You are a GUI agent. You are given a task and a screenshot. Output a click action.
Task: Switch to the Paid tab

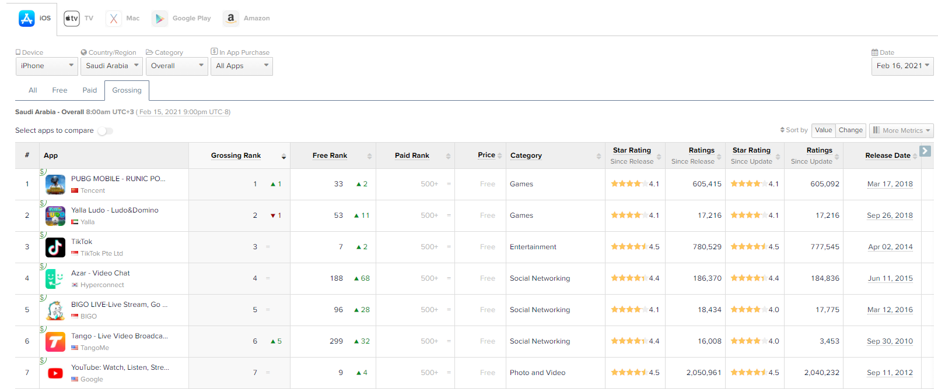tap(90, 90)
